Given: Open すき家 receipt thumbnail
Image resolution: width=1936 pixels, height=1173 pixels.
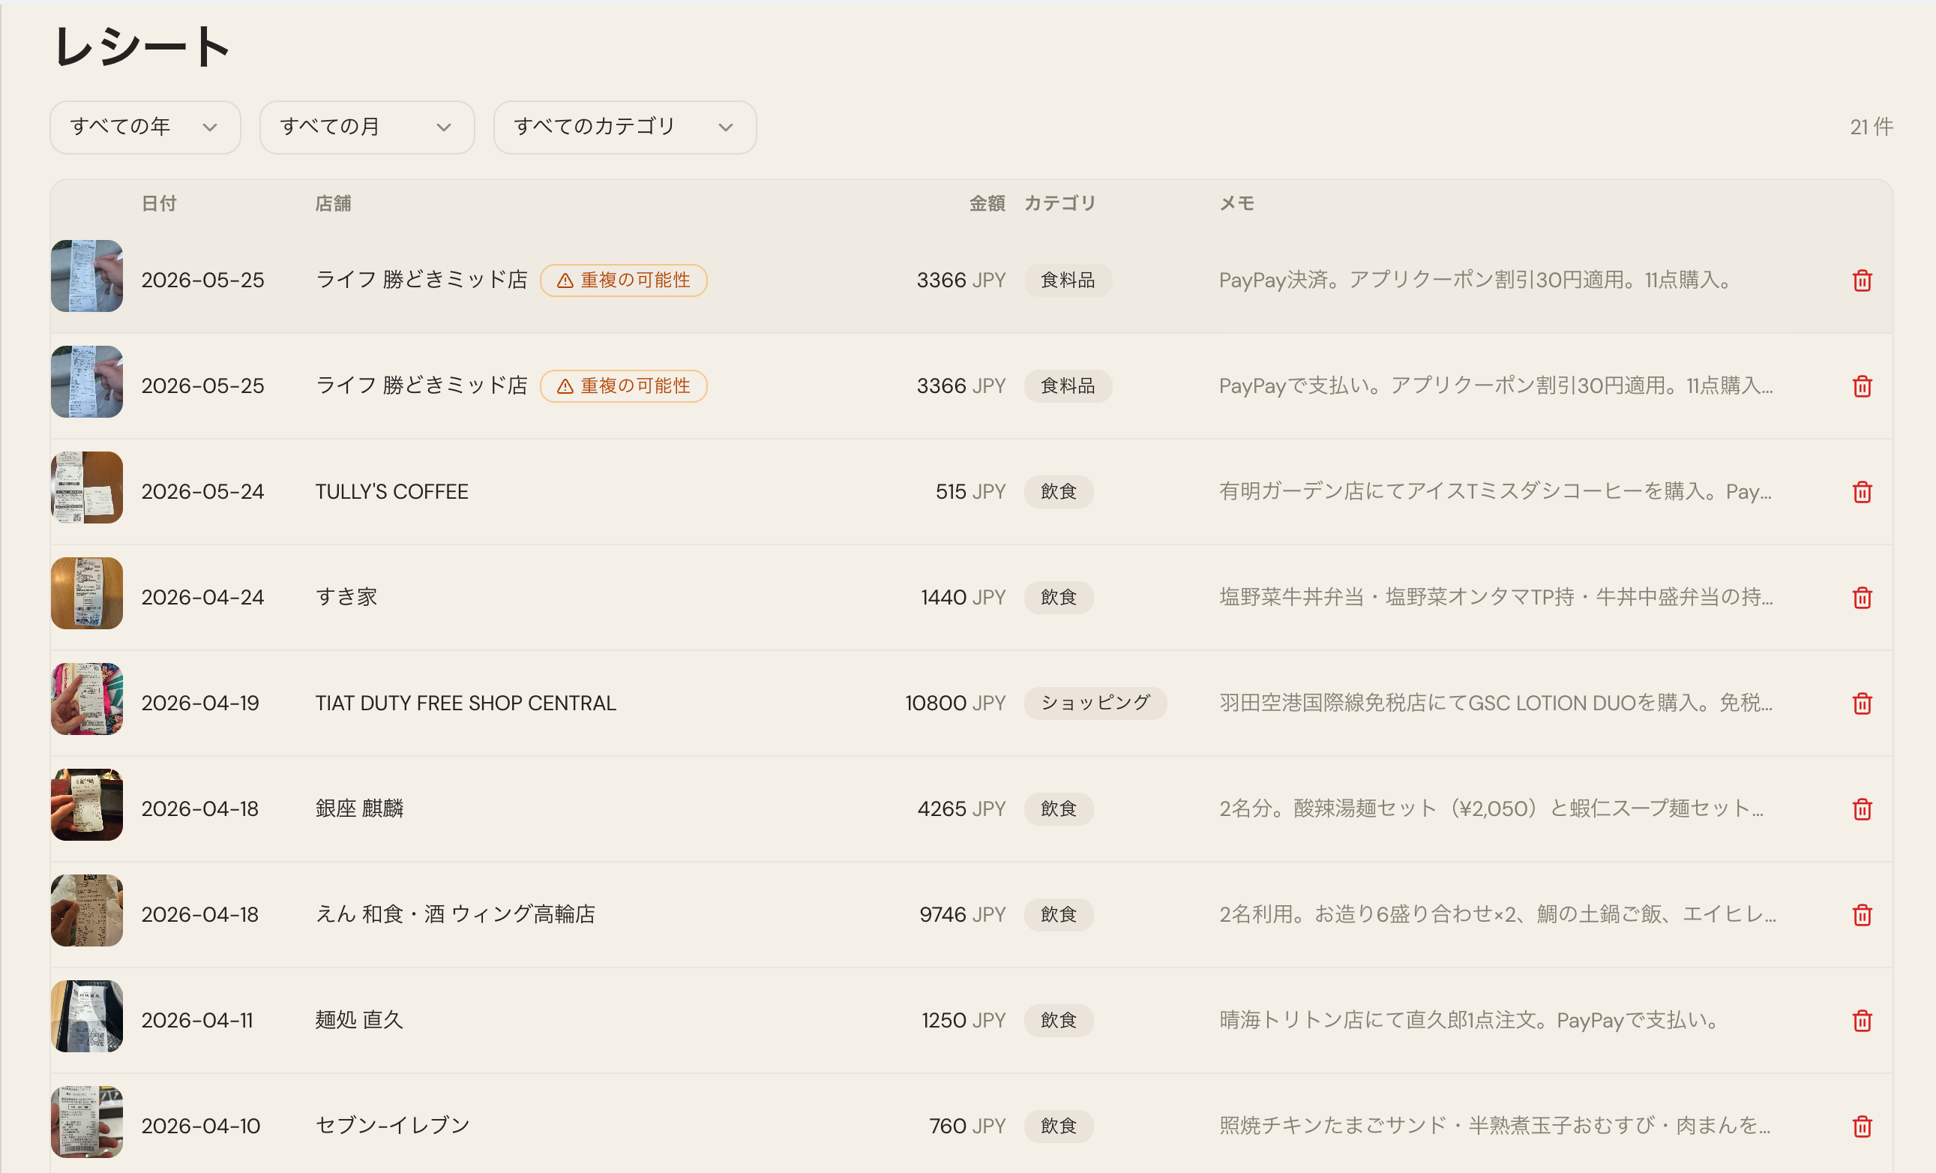Looking at the screenshot, I should click(87, 593).
